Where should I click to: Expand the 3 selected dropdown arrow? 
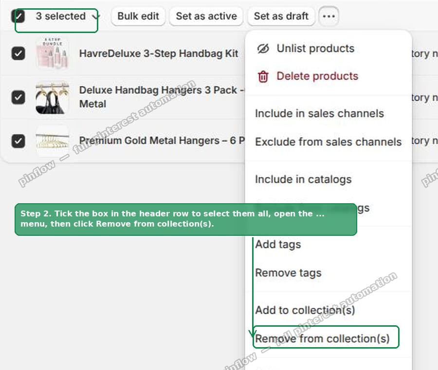click(x=96, y=17)
